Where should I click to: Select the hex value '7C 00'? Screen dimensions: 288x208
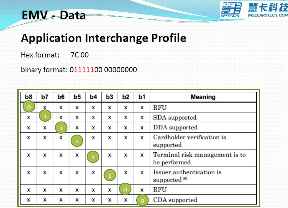[x=80, y=55]
